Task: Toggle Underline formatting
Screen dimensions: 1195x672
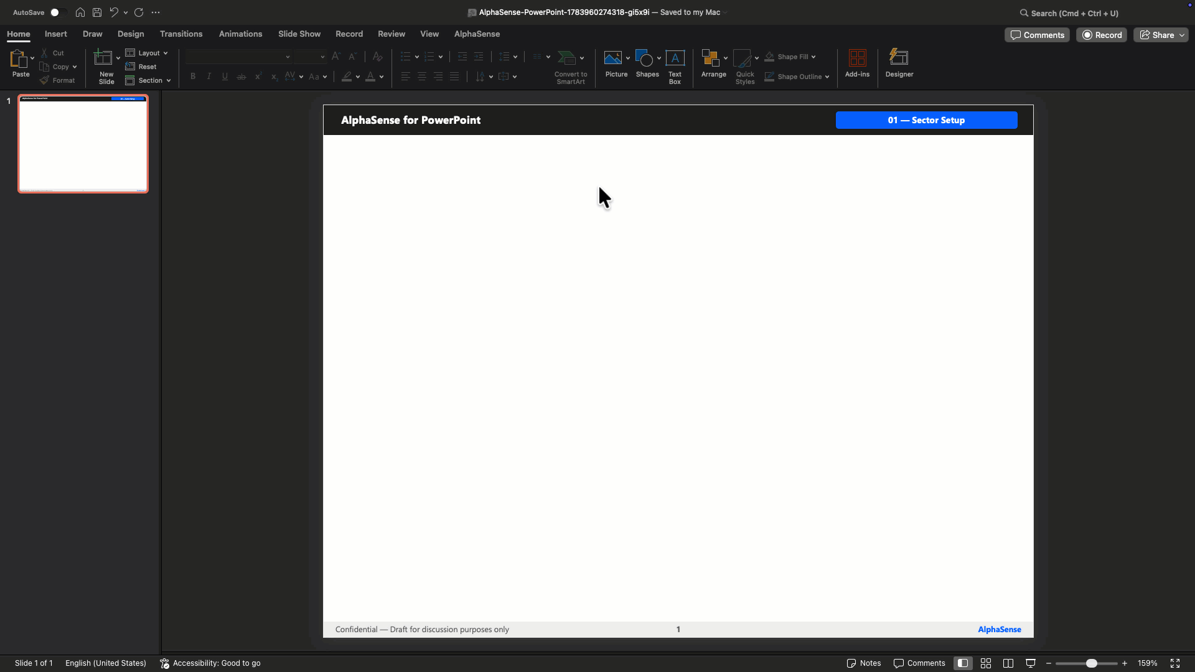Action: [225, 77]
